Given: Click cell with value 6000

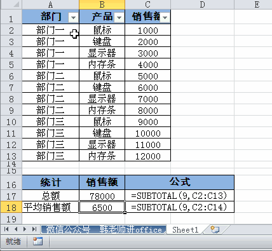Looking at the screenshot, I should pyautogui.click(x=148, y=87).
